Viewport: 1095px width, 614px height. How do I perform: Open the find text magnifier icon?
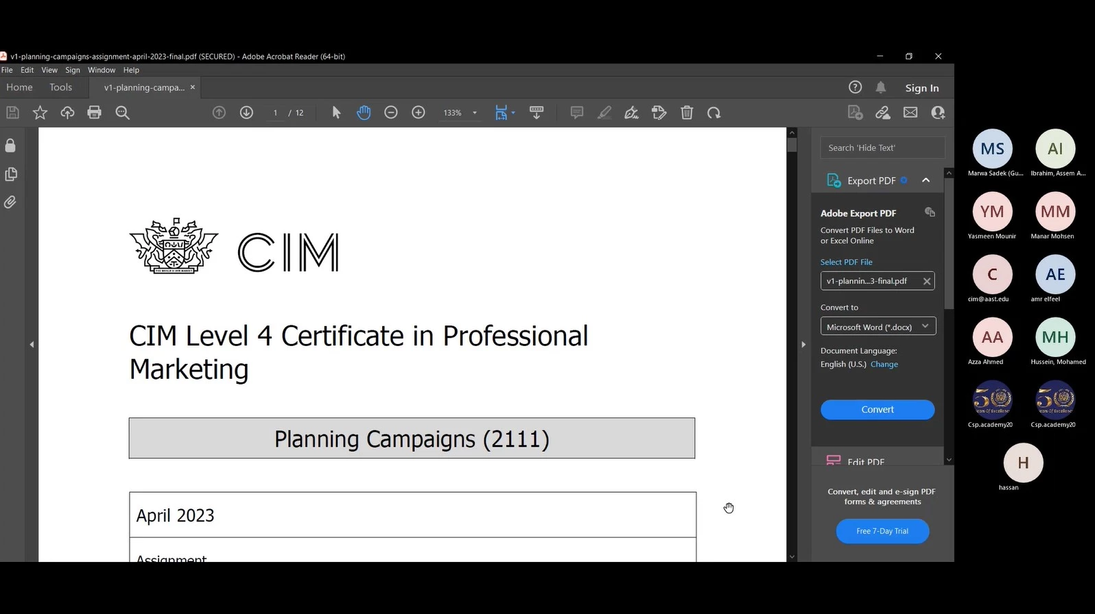[x=123, y=112]
